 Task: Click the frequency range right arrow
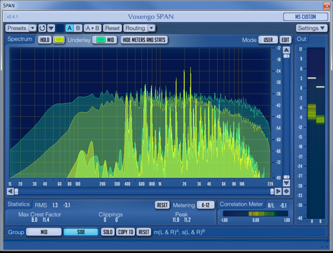(278, 191)
